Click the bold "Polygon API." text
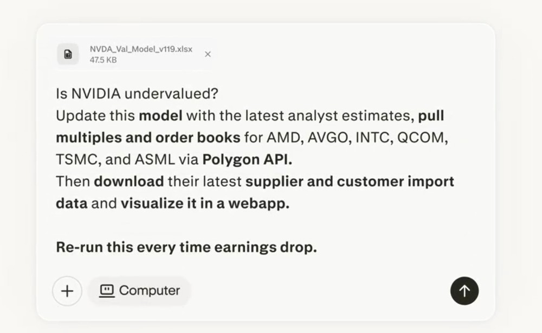The height and width of the screenshot is (333, 542). coord(246,159)
